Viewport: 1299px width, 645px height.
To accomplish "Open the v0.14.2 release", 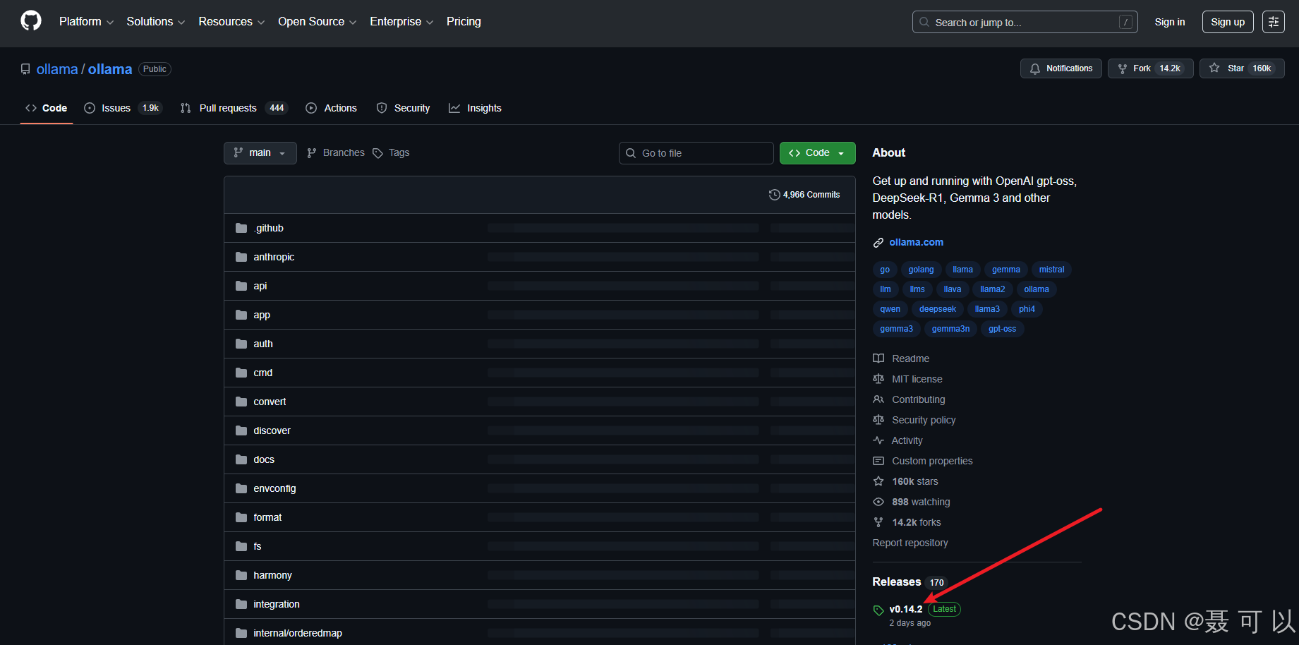I will pyautogui.click(x=905, y=609).
